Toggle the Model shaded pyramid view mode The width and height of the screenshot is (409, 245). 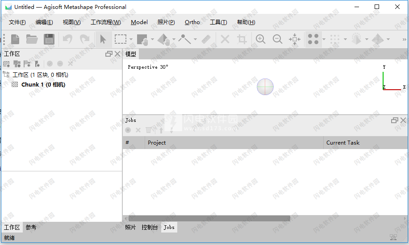coord(356,39)
